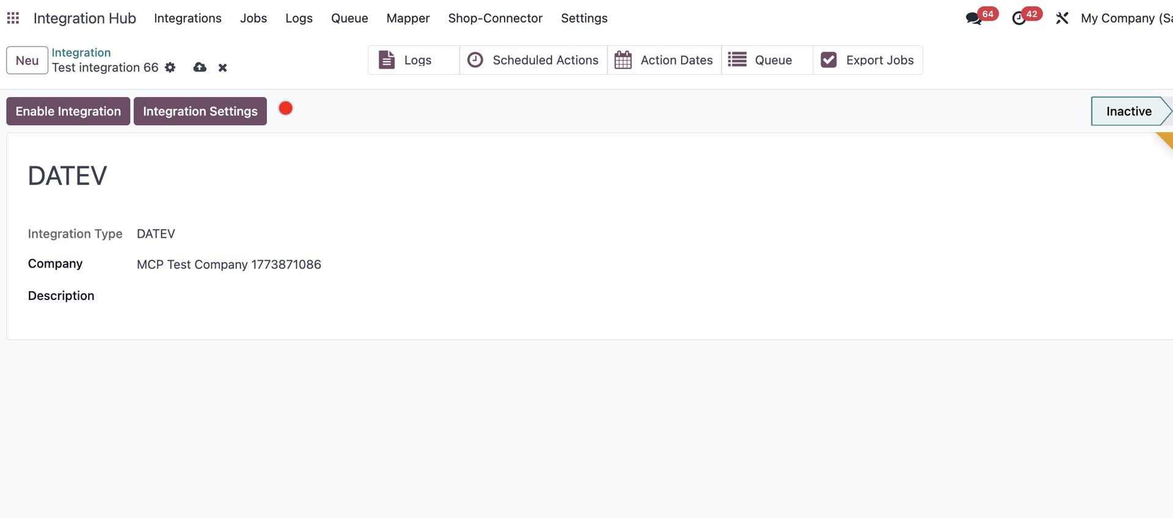Viewport: 1173px width, 518px height.
Task: Open the gear actions menu beside record name
Action: click(x=170, y=67)
